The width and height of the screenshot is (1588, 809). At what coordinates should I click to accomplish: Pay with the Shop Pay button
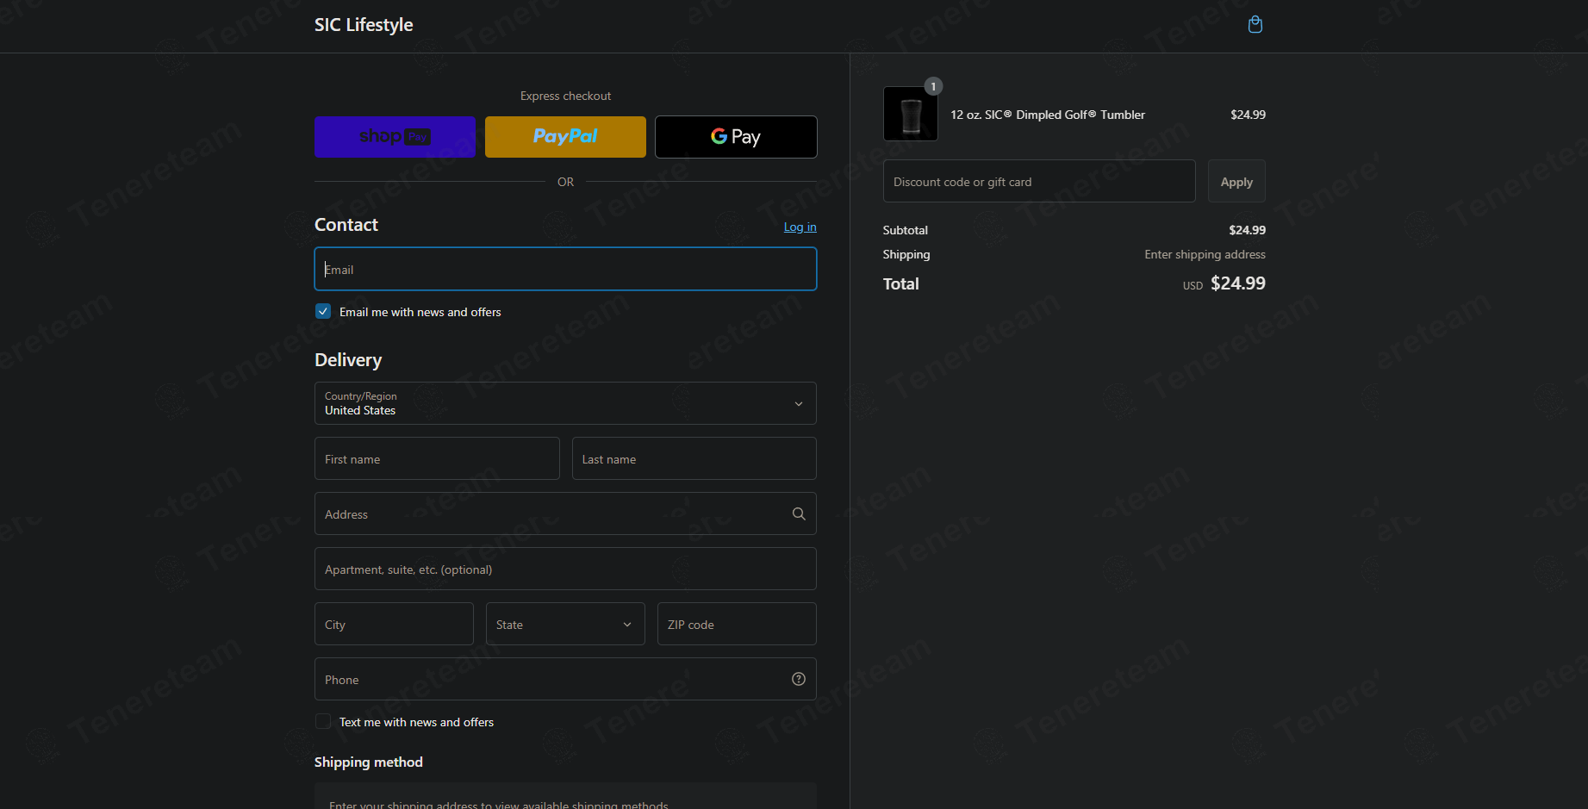pyautogui.click(x=395, y=137)
